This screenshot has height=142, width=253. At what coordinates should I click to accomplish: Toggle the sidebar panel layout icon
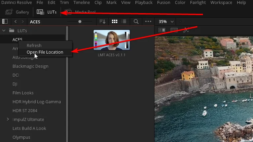pyautogui.click(x=5, y=21)
